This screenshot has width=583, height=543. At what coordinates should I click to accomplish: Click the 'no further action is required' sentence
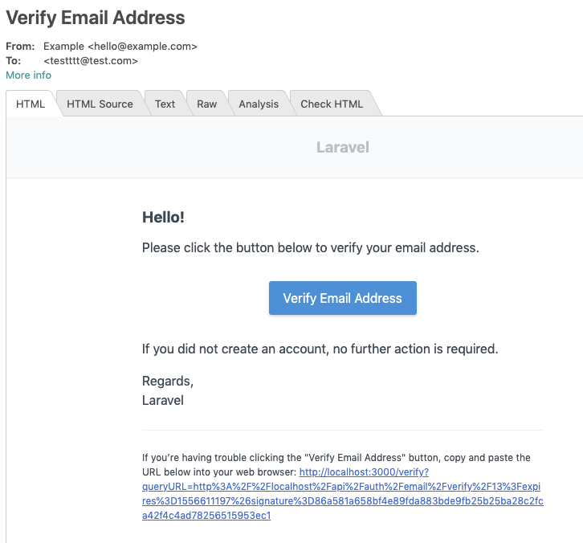click(x=320, y=349)
